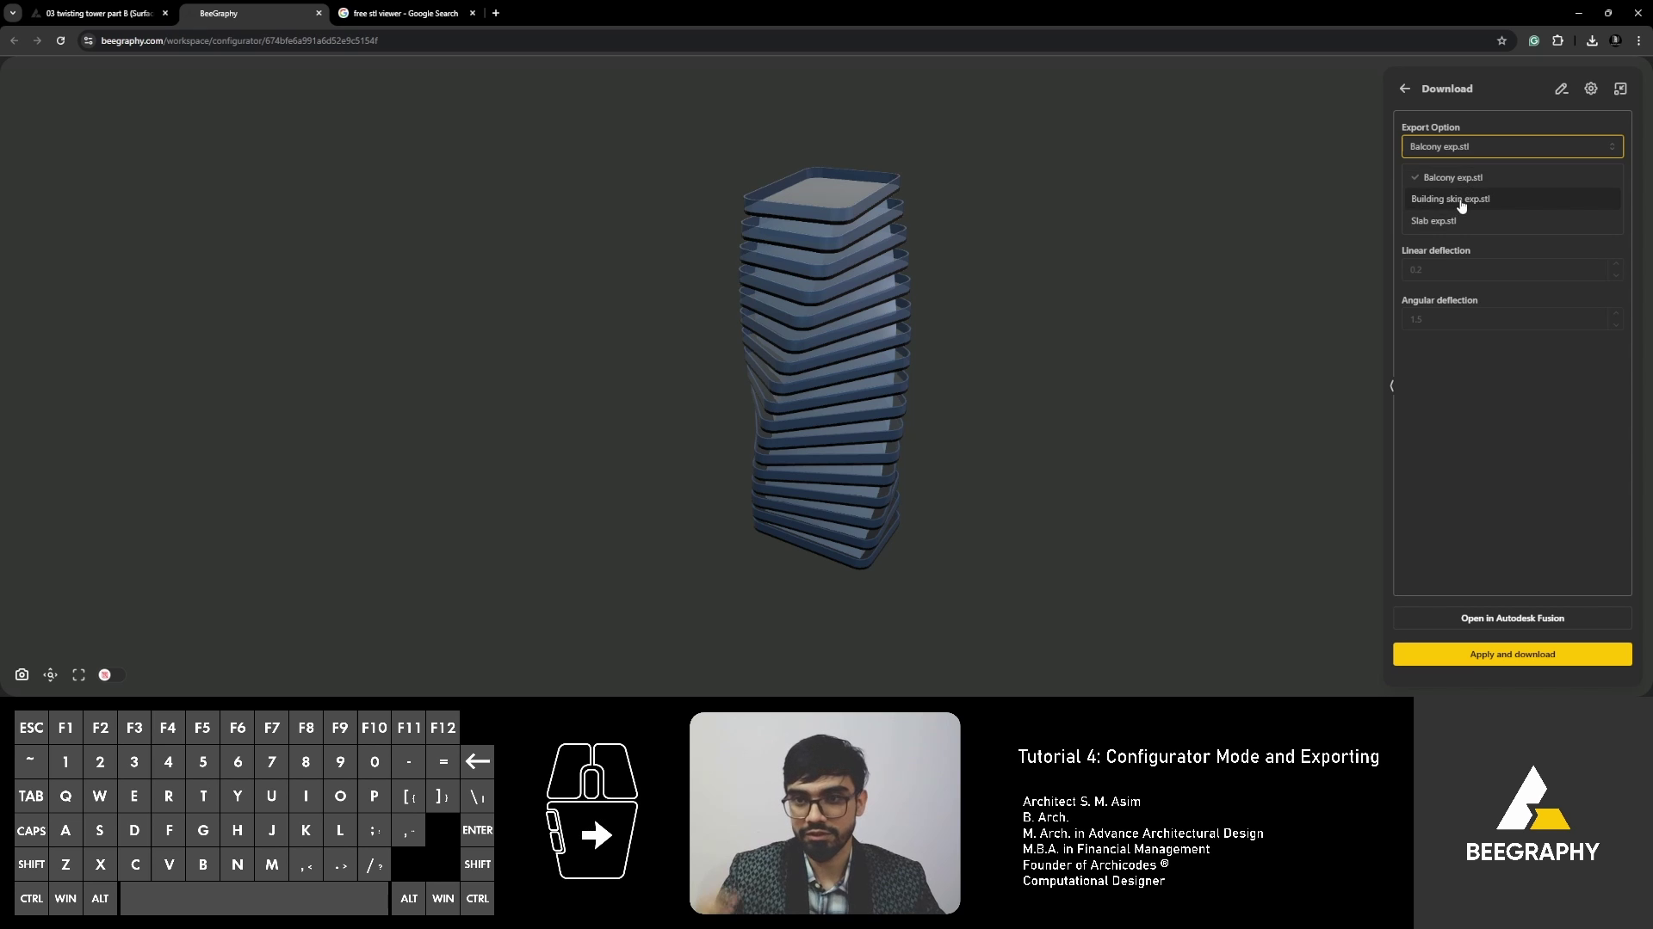This screenshot has width=1653, height=929.
Task: Close the 03 twisting tower tab
Action: 165,14
